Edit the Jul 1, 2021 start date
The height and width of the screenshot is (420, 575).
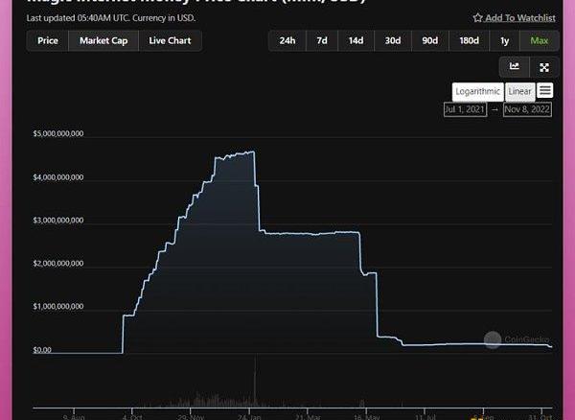pyautogui.click(x=465, y=109)
